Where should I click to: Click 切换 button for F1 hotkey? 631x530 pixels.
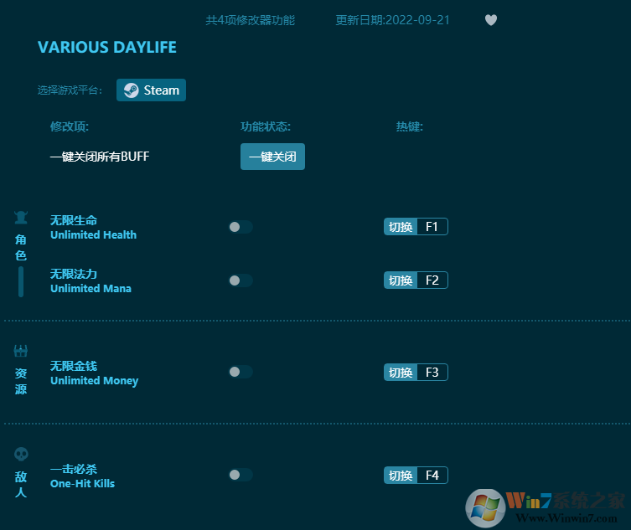point(401,227)
